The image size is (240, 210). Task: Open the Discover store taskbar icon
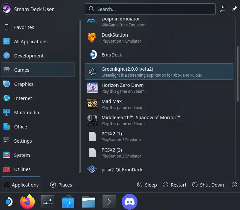(x=69, y=202)
